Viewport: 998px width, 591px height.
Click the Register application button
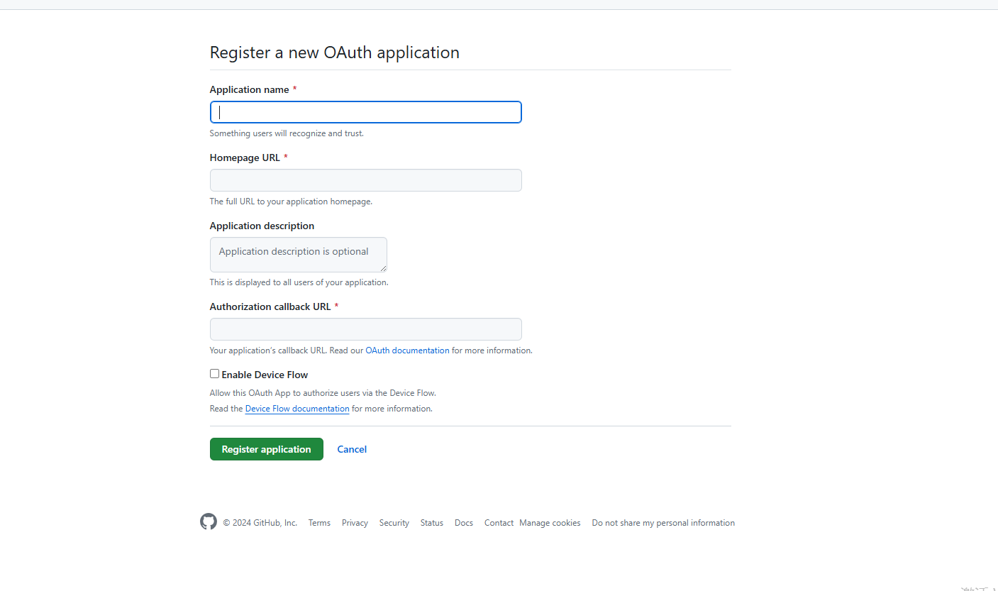(x=266, y=448)
